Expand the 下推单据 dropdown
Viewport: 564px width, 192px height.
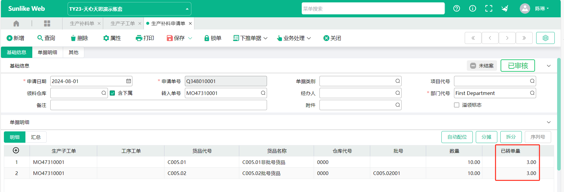click(250, 38)
